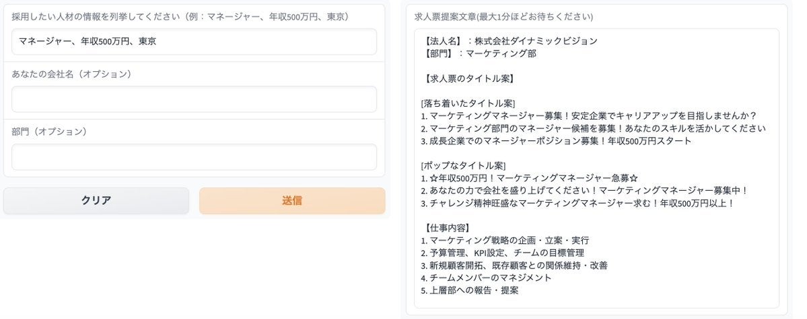Click the 上層部への報告・提案 line
The height and width of the screenshot is (319, 807).
(x=469, y=291)
